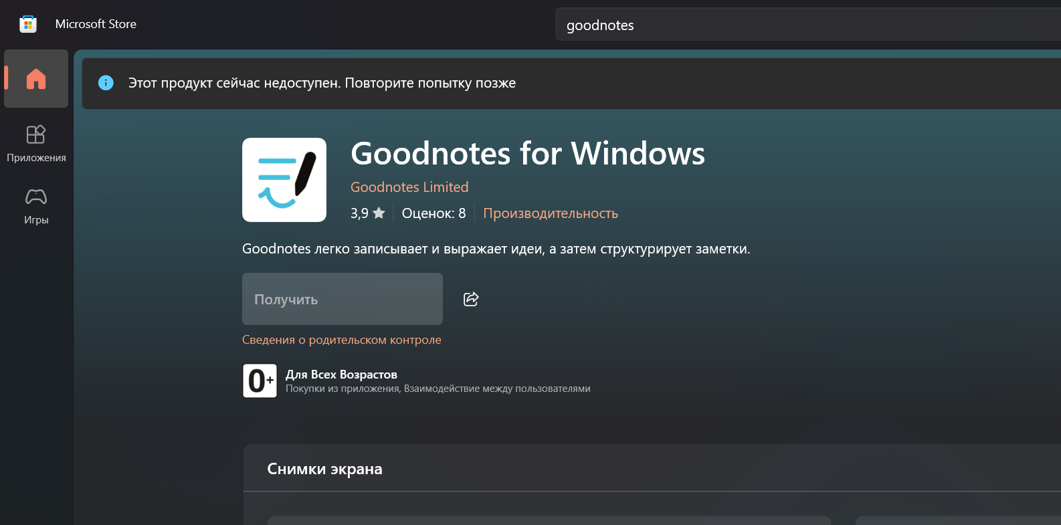Click the rating star icon

click(379, 213)
